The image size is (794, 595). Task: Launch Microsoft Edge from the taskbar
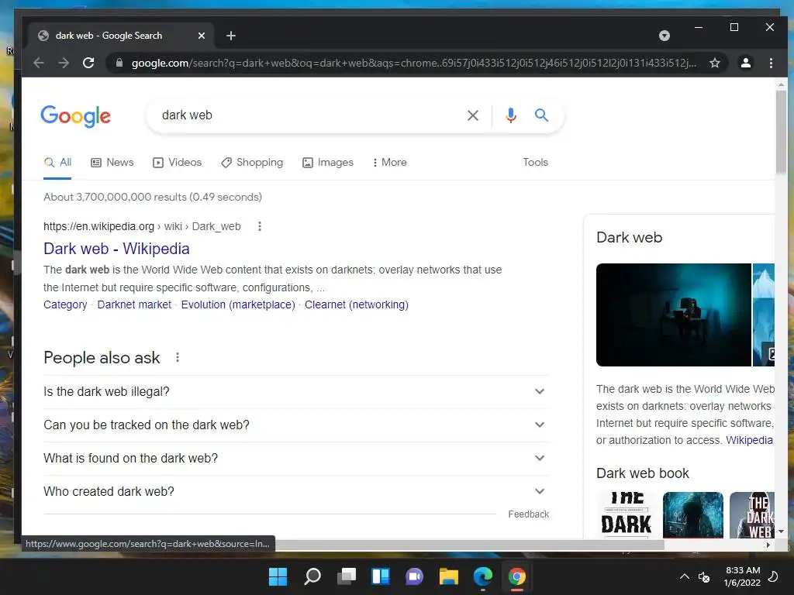(x=482, y=576)
